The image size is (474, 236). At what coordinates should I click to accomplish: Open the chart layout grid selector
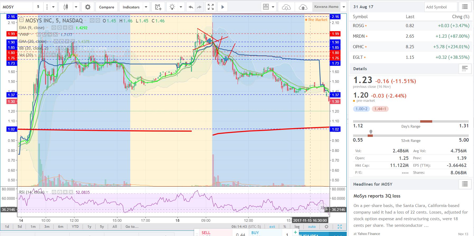point(266,7)
